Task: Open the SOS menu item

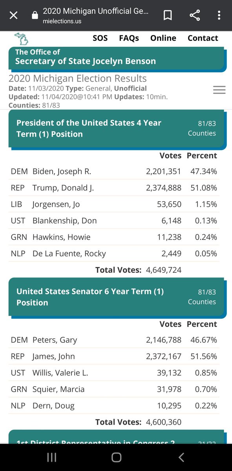Action: point(100,38)
